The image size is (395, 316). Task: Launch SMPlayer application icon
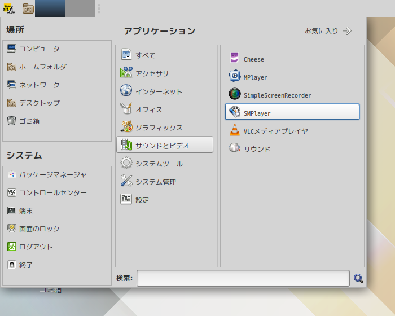click(235, 112)
